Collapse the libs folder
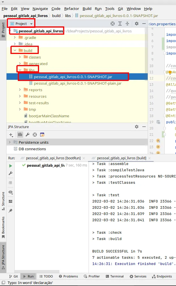This screenshot has width=176, height=286. coord(20,70)
